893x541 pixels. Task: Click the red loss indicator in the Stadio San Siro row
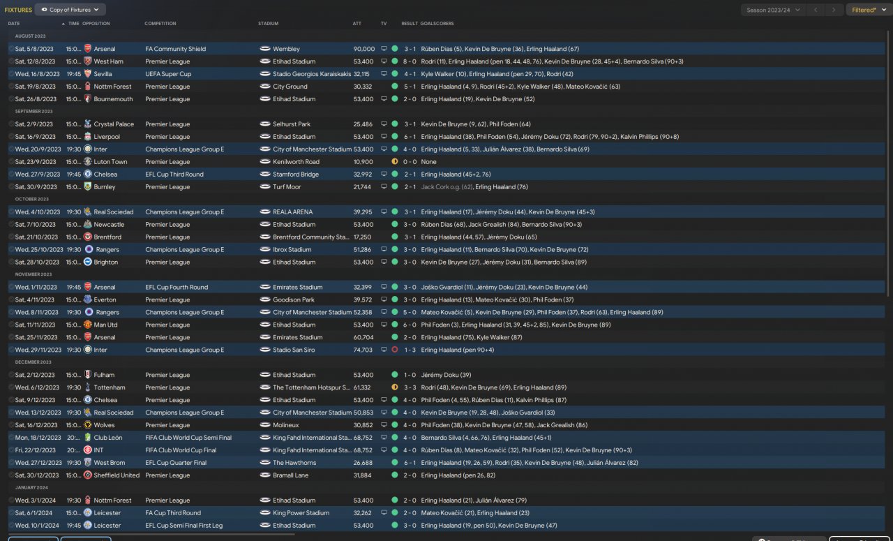(x=395, y=350)
